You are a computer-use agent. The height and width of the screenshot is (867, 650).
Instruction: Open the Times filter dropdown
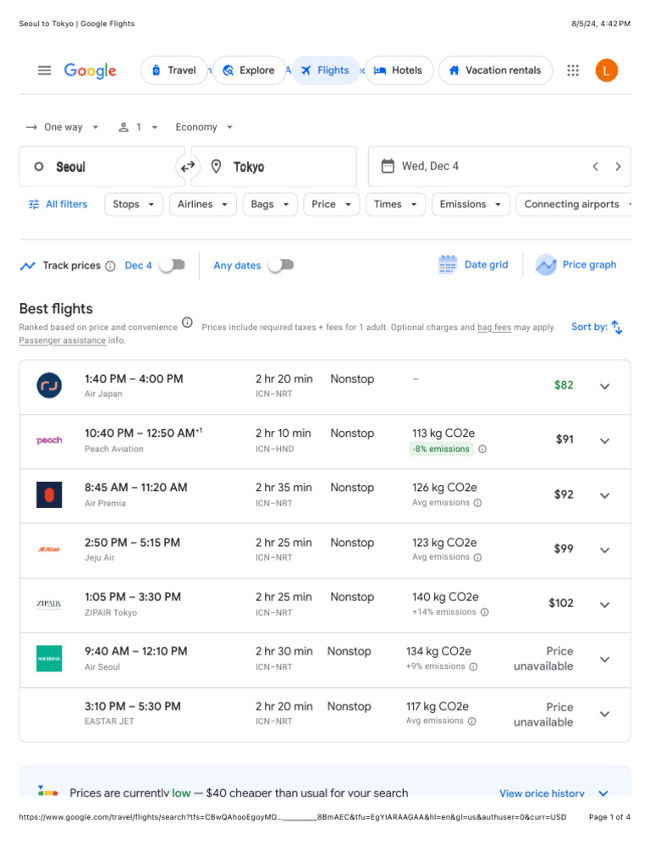pos(396,204)
